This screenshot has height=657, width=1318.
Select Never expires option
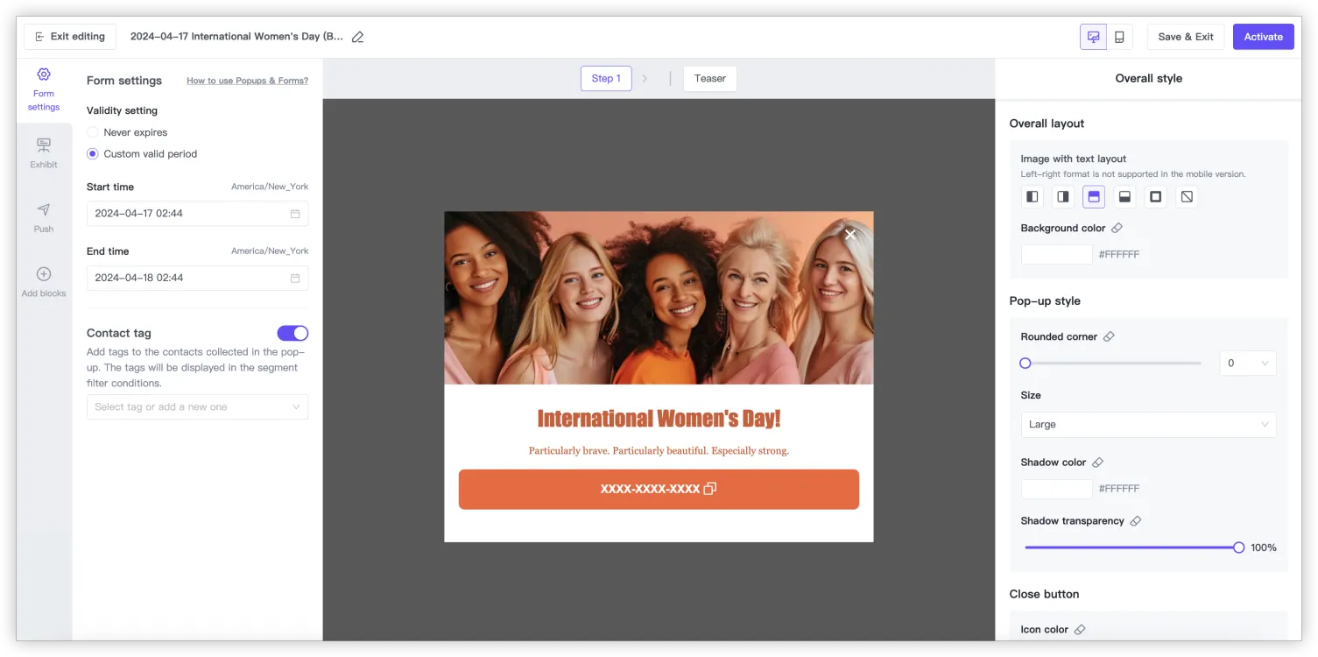(x=93, y=132)
